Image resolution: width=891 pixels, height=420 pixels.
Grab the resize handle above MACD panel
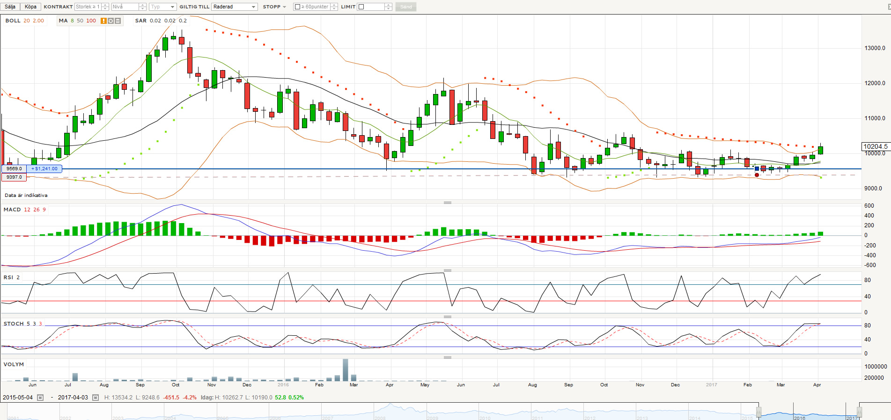pos(447,203)
